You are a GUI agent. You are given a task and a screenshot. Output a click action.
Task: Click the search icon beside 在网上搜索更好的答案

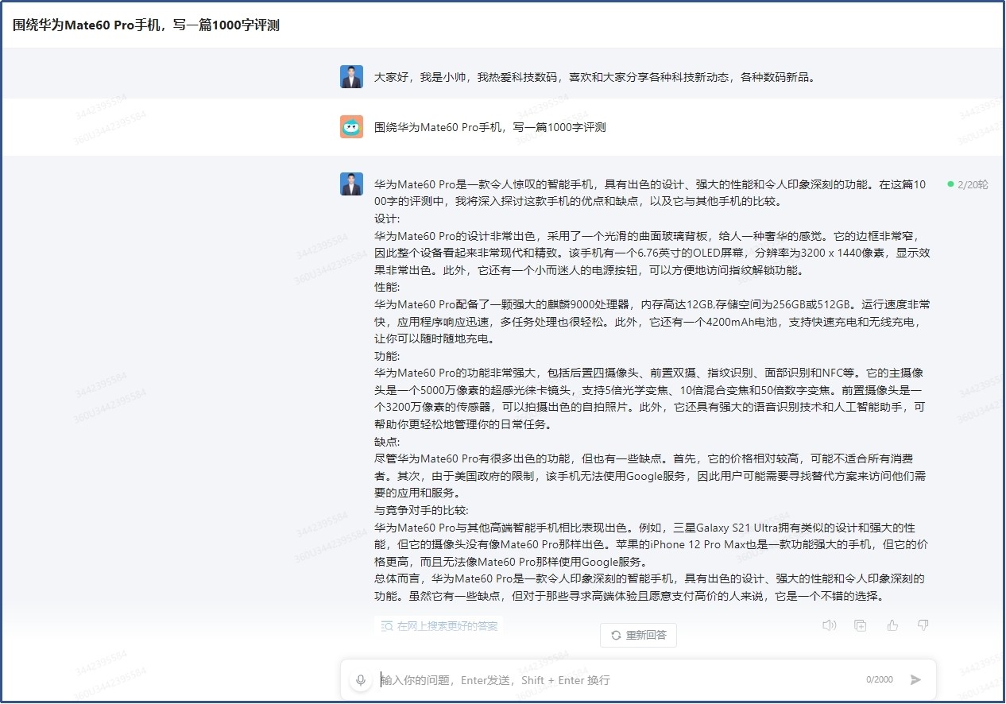click(x=387, y=626)
